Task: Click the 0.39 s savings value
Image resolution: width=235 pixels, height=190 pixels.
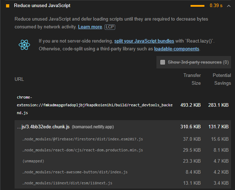Action: (216, 6)
